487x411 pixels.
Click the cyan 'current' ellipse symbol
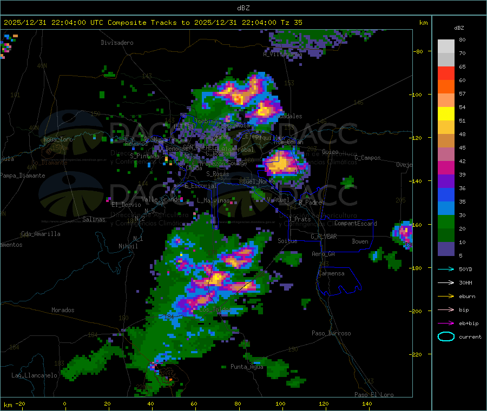(x=446, y=336)
